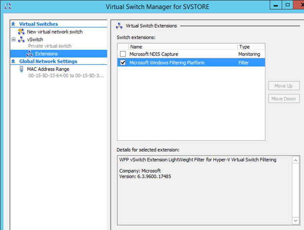This screenshot has height=230, width=304.
Task: Select the Extensions tree item
Action: [46, 54]
